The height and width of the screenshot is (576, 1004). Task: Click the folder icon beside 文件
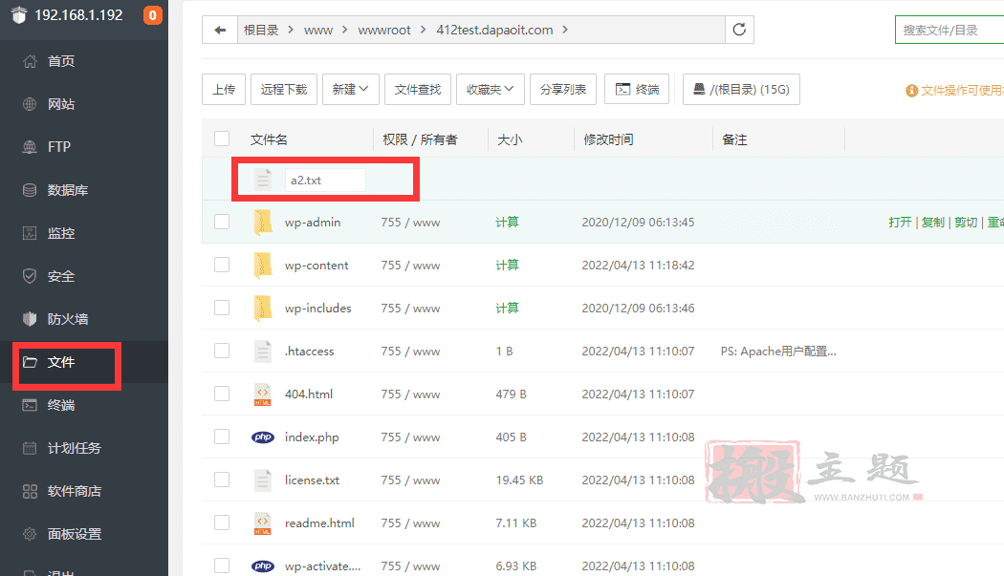(x=30, y=362)
